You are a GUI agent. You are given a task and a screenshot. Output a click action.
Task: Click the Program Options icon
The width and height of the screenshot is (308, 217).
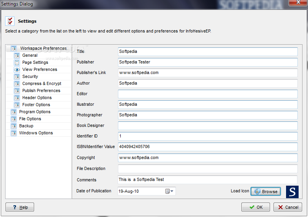[x=14, y=112]
